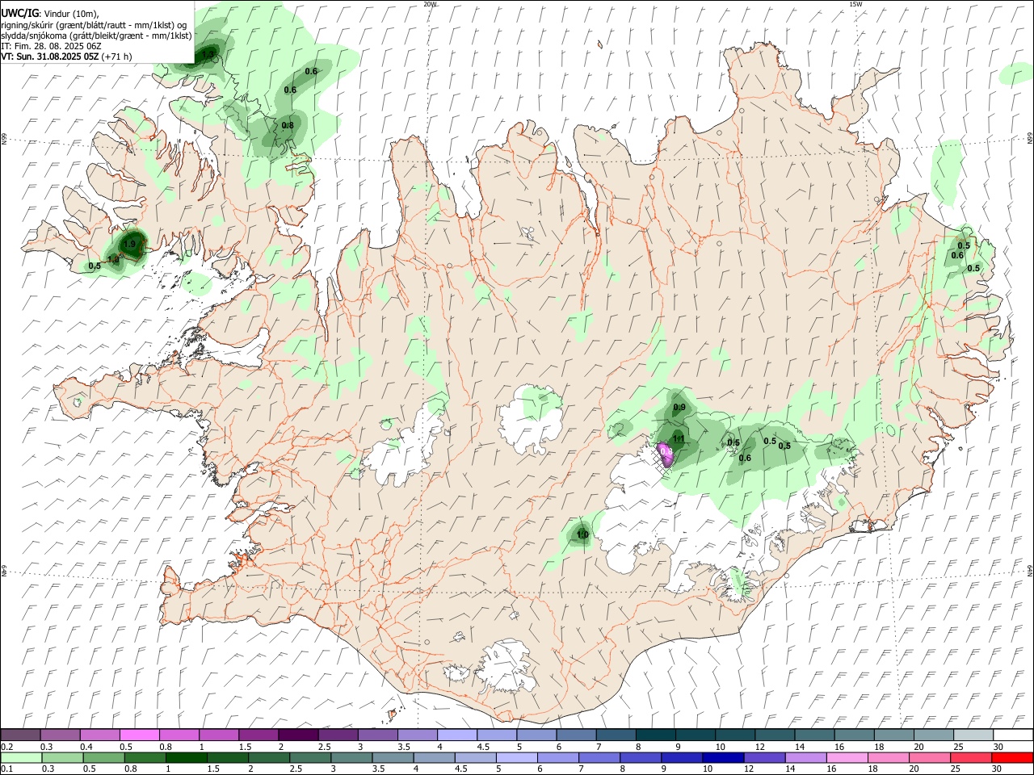Screen dimensions: 1034x775
Task: Click the '15W' longitude label
Action: click(x=855, y=4)
